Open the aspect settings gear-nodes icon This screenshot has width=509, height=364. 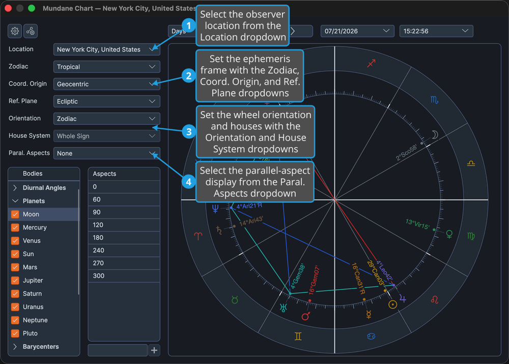pyautogui.click(x=31, y=31)
